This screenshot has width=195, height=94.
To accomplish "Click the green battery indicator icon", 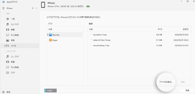I will click(x=88, y=6).
